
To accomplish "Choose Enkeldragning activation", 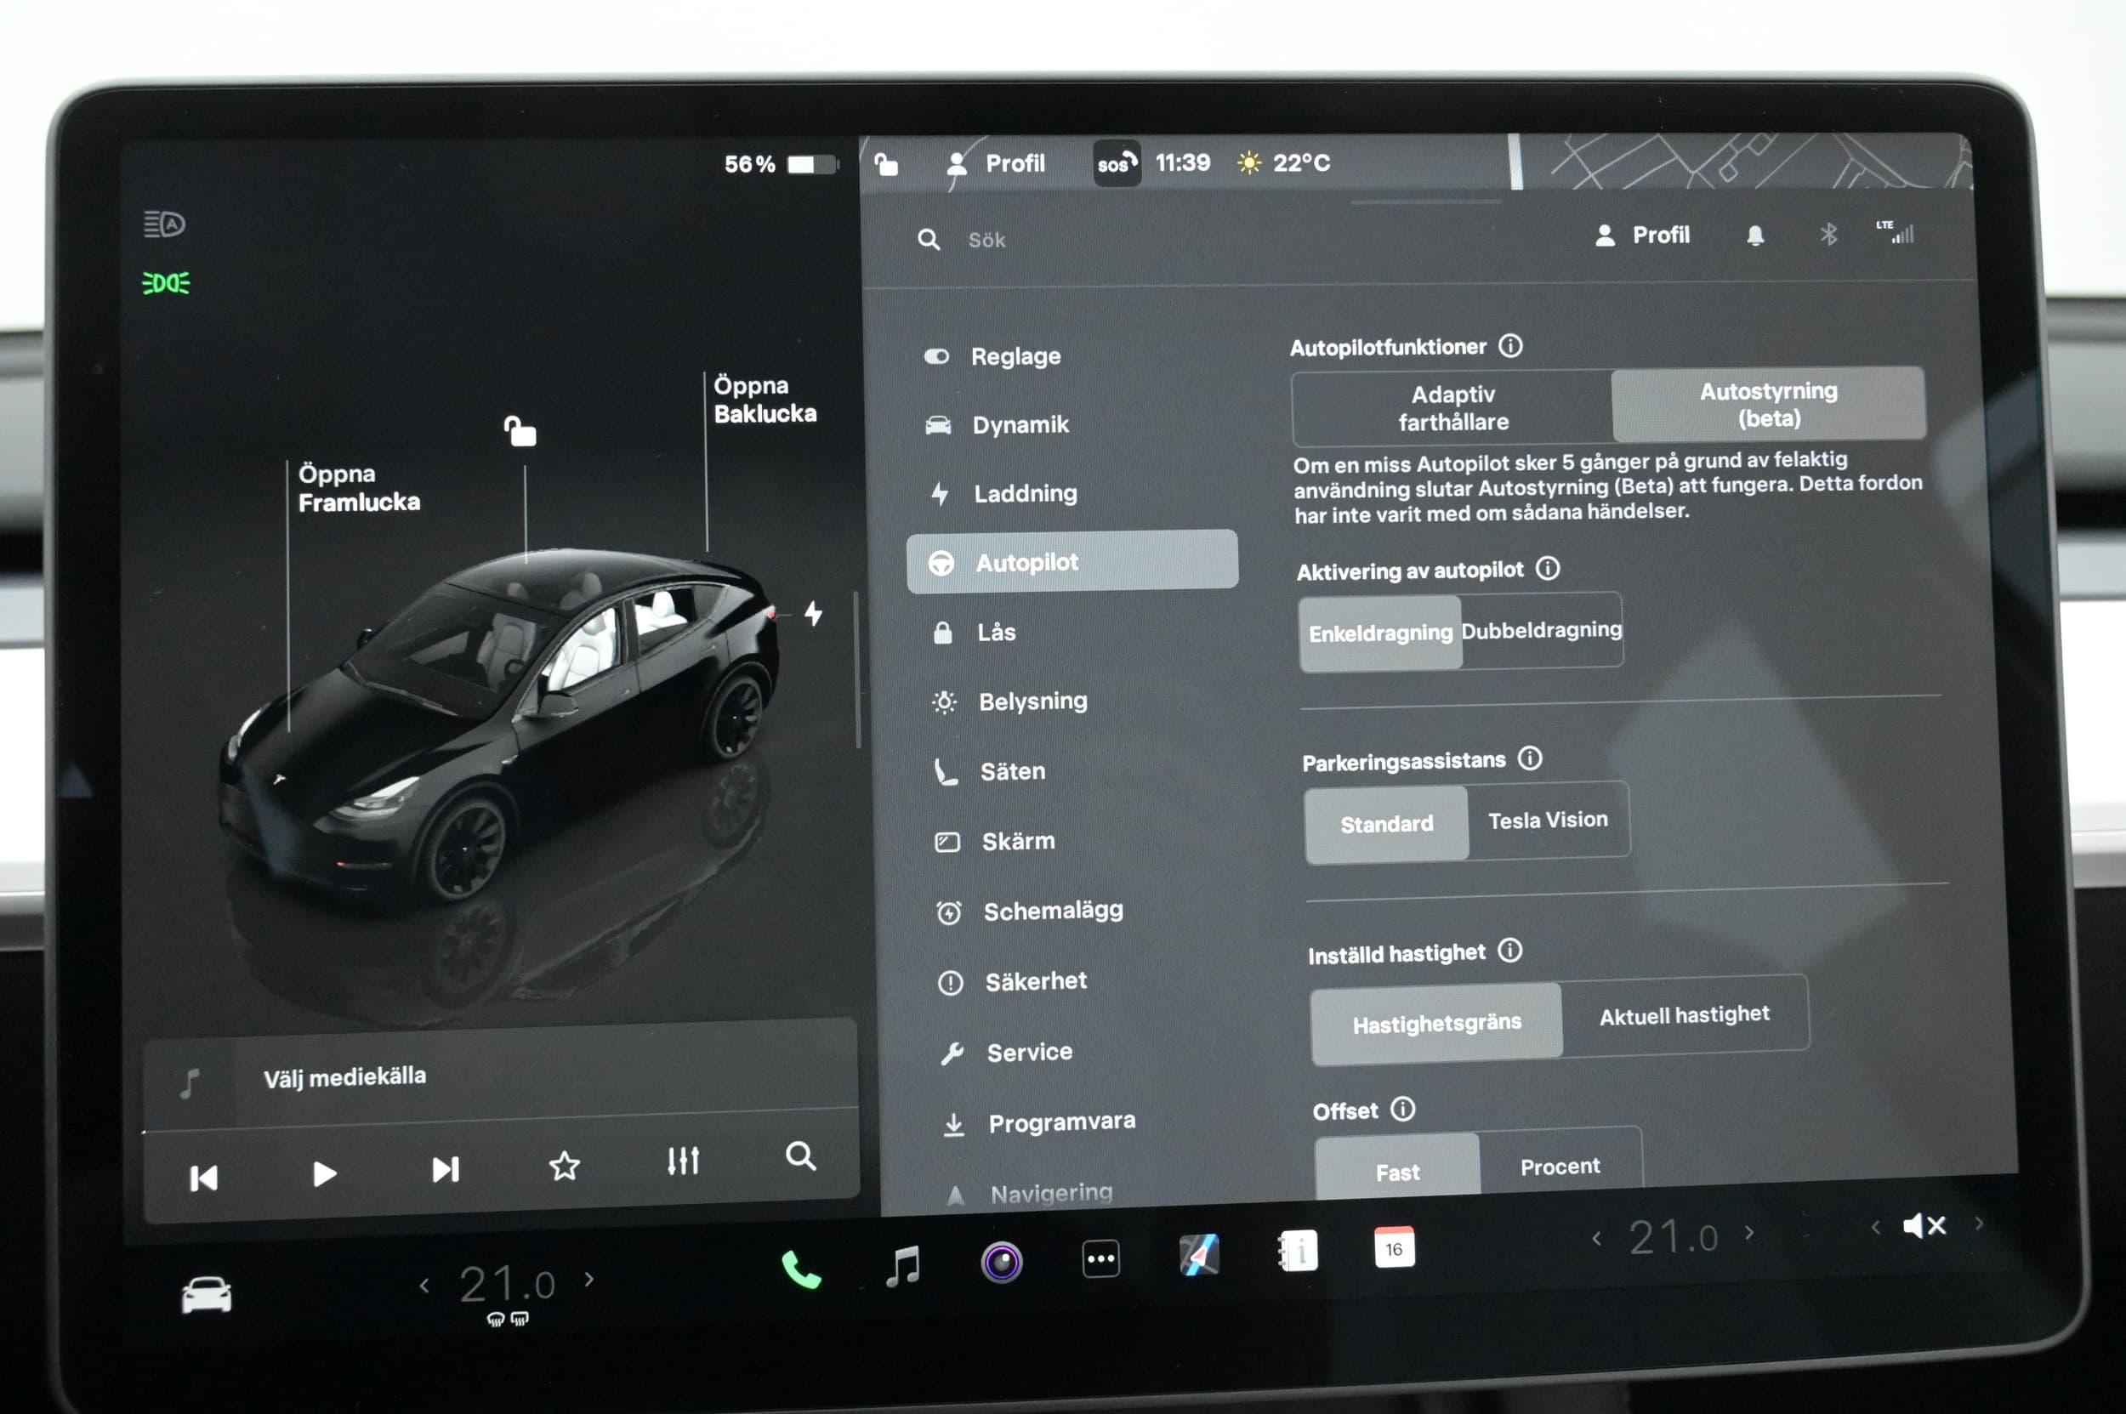I will tap(1380, 632).
